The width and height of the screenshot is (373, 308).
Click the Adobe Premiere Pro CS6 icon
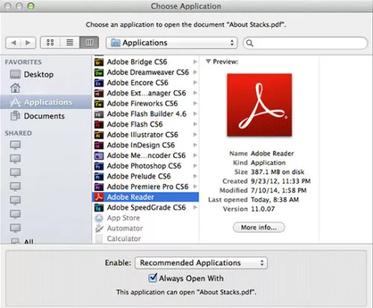pos(99,186)
